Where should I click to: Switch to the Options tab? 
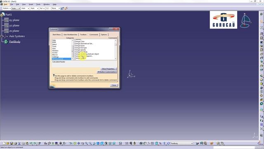tap(104, 35)
